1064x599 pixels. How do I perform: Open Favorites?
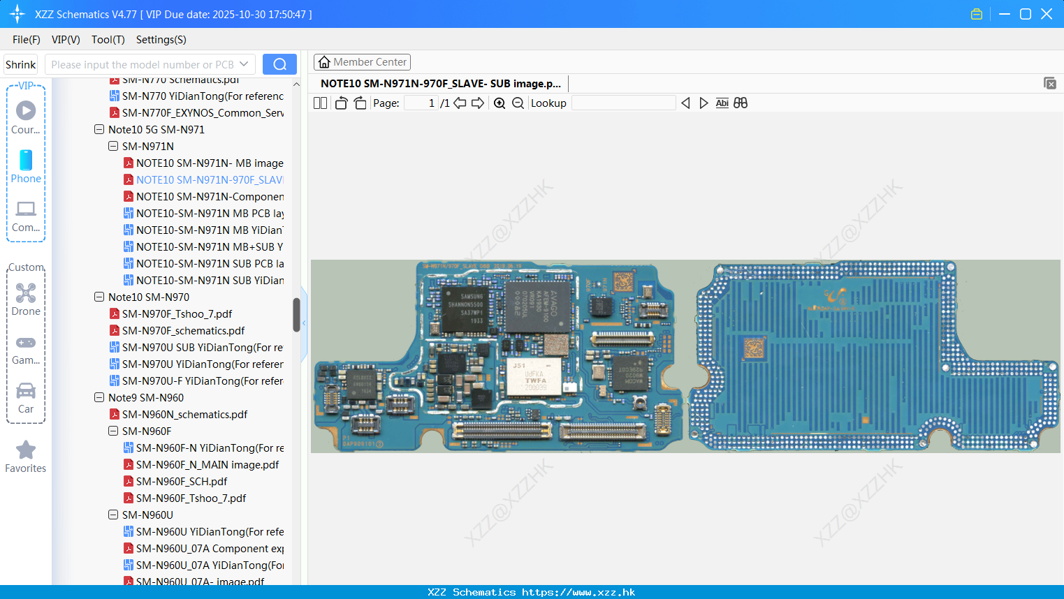coord(26,457)
